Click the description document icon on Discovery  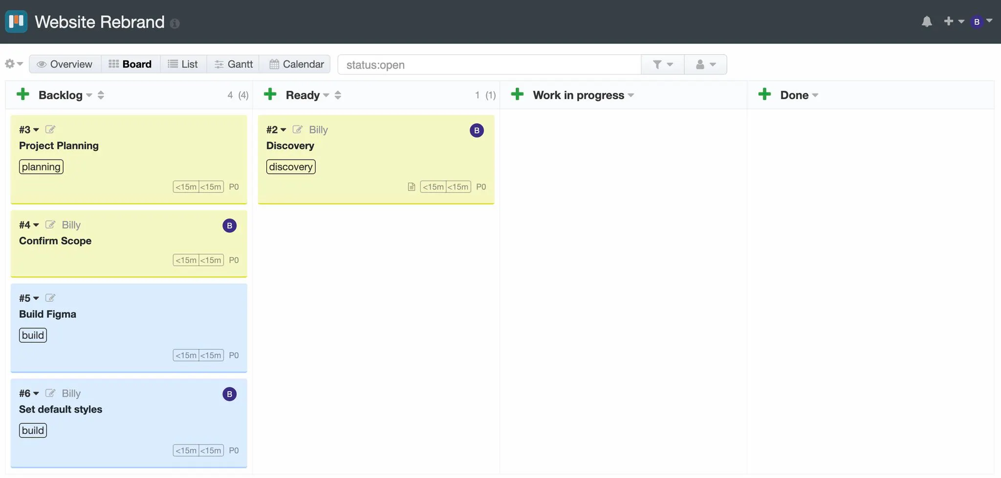pos(412,187)
